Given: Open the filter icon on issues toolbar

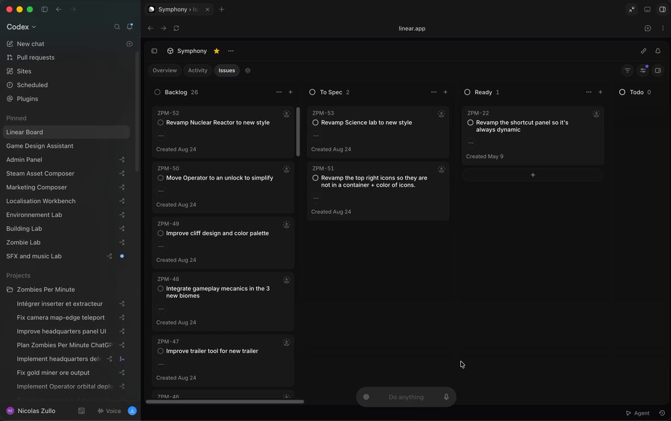Looking at the screenshot, I should (x=627, y=70).
